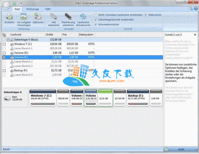Collapse the Datenträger 0 (Basis) tree node
This screenshot has width=199, height=154.
pos(8,40)
